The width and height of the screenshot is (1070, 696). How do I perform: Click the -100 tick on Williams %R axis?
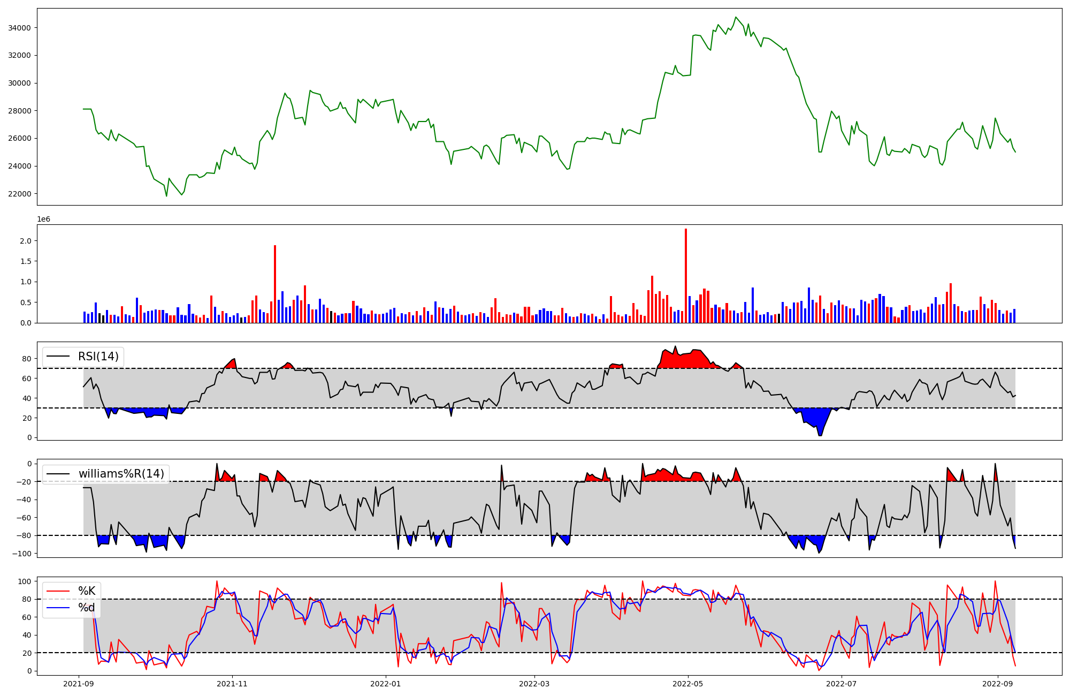(22, 553)
